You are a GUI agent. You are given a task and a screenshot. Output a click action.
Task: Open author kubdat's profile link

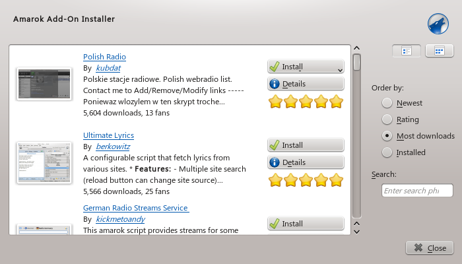[x=108, y=68]
